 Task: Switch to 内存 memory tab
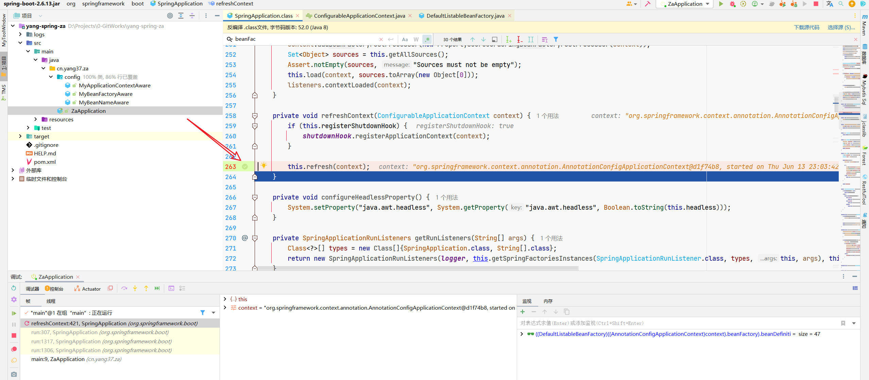(x=548, y=301)
